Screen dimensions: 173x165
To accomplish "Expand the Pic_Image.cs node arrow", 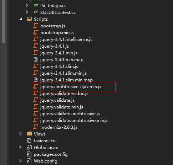I will pyautogui.click(x=27, y=5).
